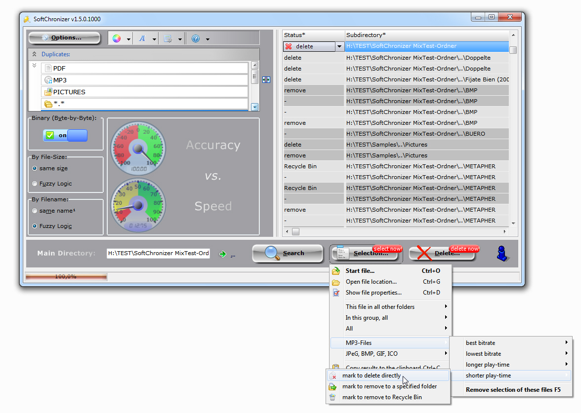
Task: Choose 'mark to remove to Recycle Bin'
Action: click(x=388, y=398)
